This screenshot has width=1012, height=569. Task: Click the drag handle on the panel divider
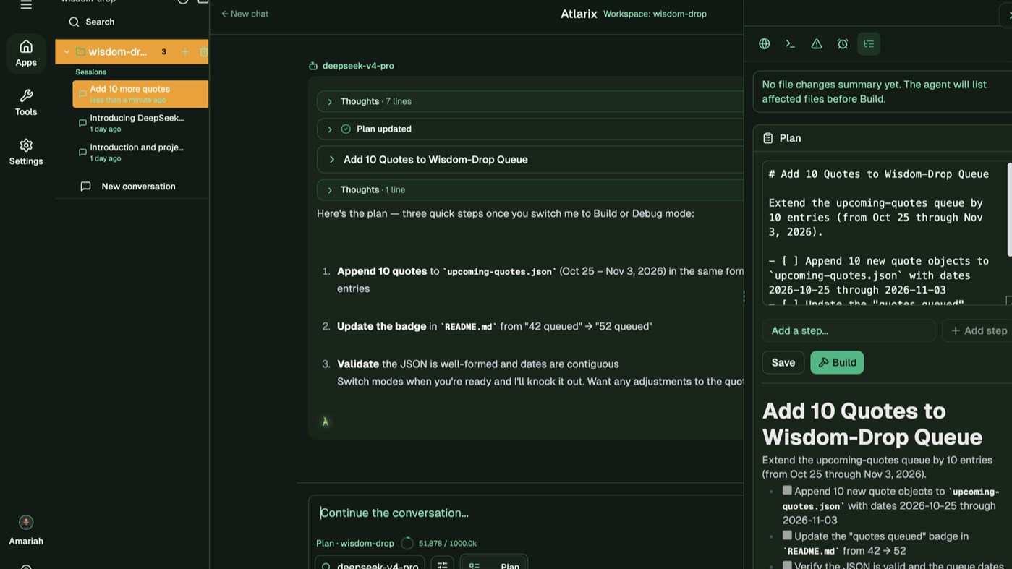pyautogui.click(x=744, y=296)
